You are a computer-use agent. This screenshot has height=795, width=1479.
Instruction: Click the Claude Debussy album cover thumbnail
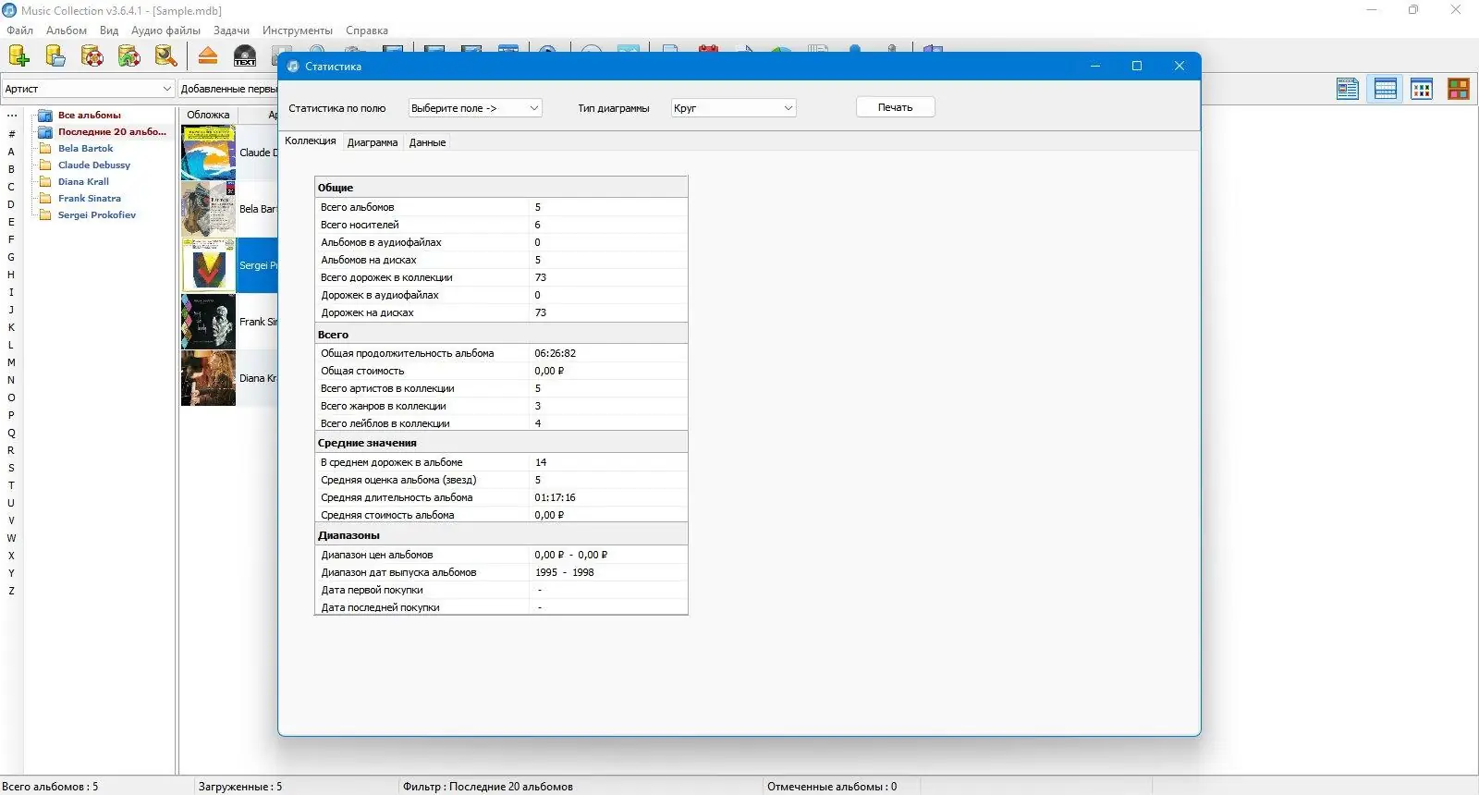click(x=208, y=153)
